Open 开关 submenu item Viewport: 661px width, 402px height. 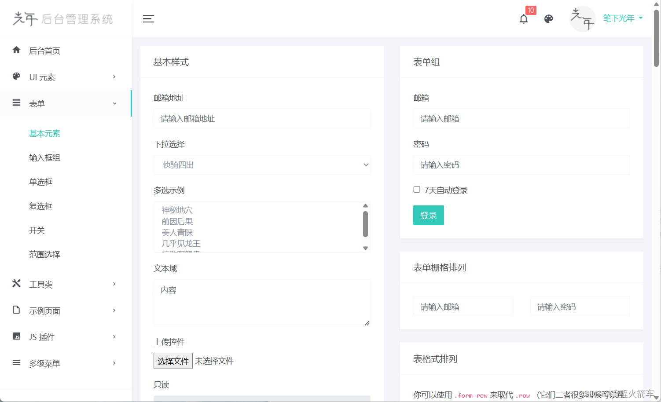tap(37, 230)
